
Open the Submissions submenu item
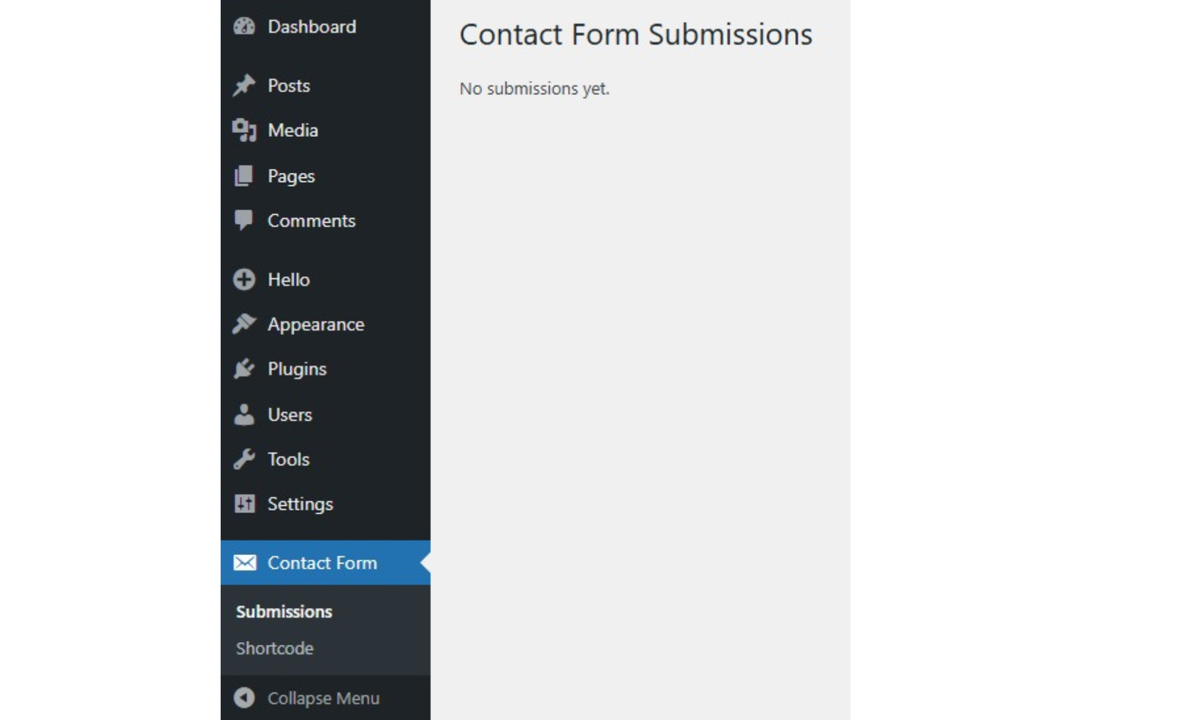coord(284,612)
